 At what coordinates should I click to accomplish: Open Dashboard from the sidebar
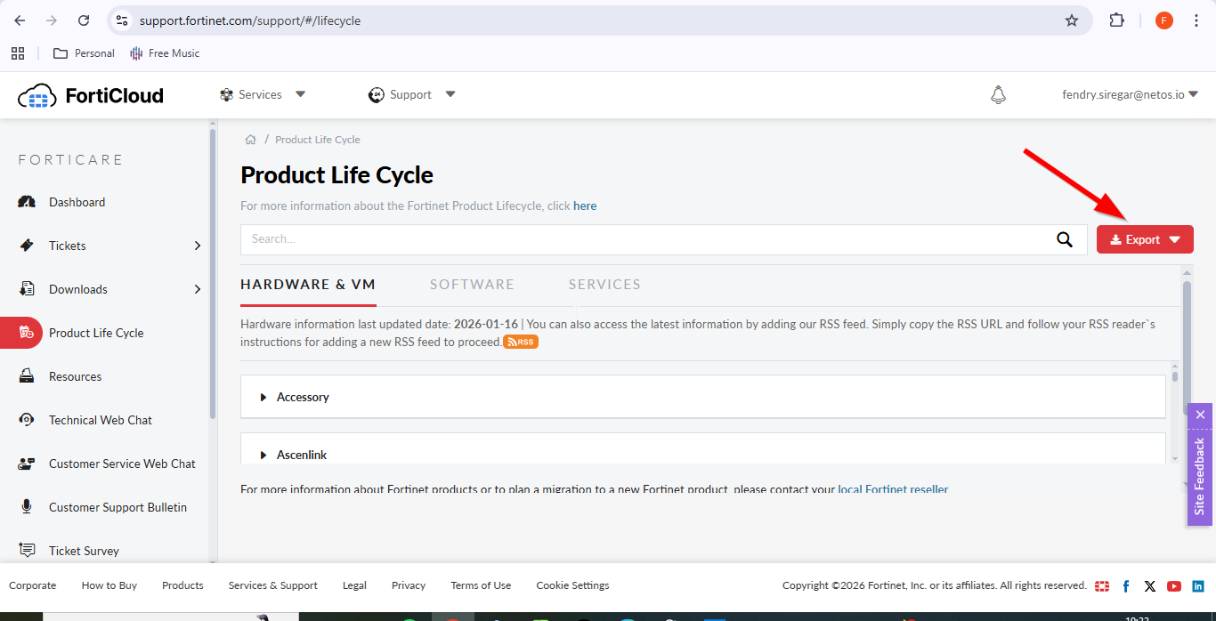coord(77,202)
